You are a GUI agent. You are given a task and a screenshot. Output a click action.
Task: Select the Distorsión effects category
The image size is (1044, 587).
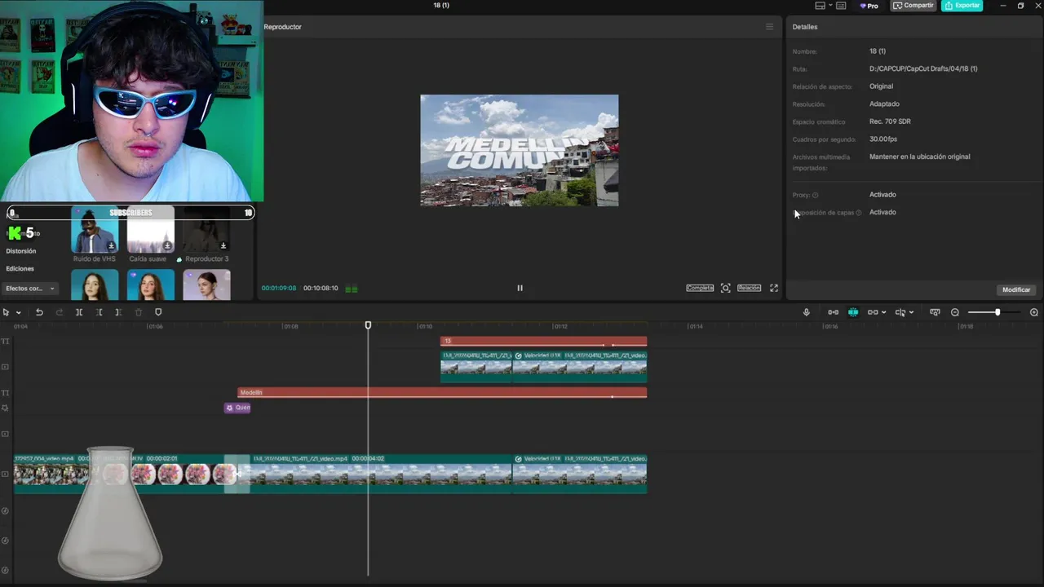21,251
